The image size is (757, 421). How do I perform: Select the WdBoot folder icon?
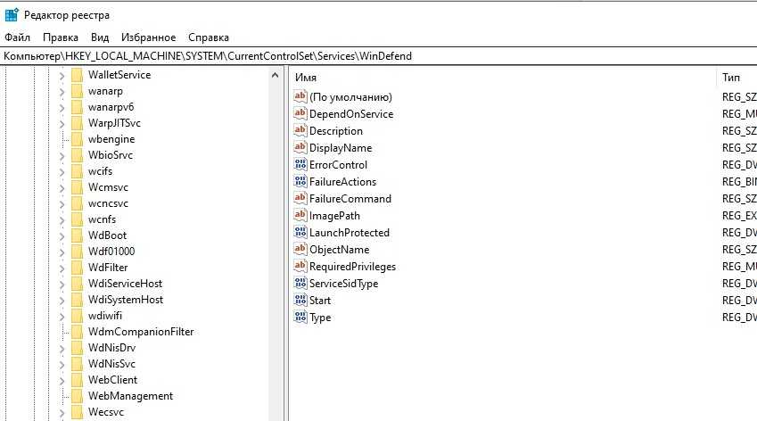77,235
